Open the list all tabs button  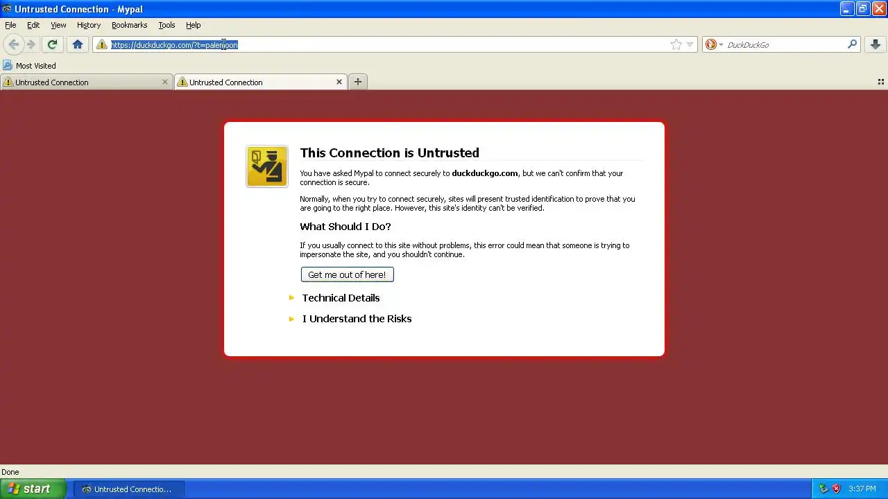(x=881, y=82)
